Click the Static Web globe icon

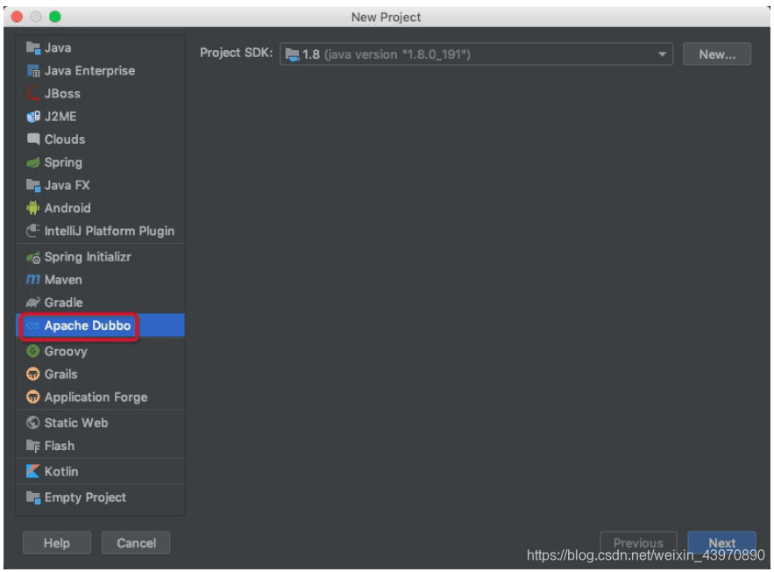pyautogui.click(x=33, y=423)
